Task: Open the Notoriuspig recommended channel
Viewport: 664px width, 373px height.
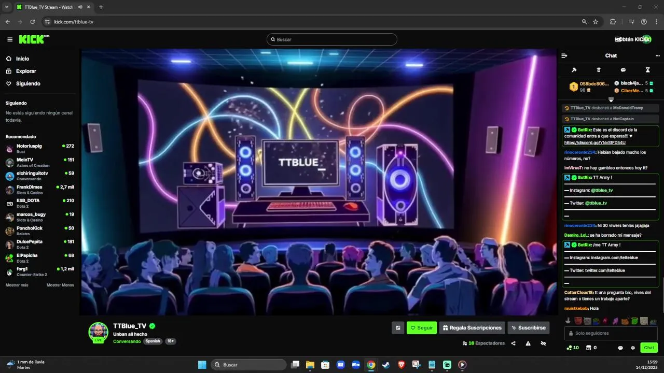Action: tap(40, 149)
